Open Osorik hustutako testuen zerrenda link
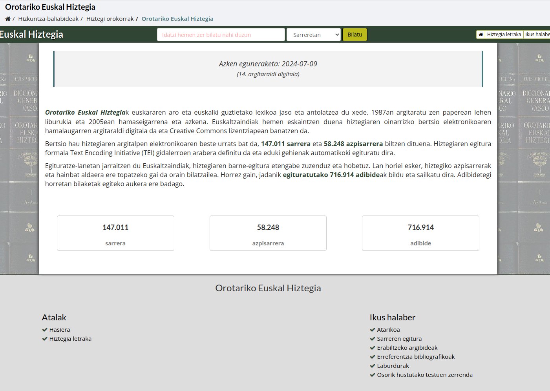 pos(425,375)
